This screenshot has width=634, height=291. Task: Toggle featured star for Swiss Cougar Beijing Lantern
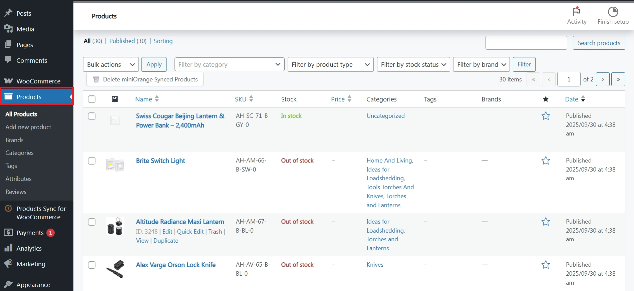click(x=546, y=116)
